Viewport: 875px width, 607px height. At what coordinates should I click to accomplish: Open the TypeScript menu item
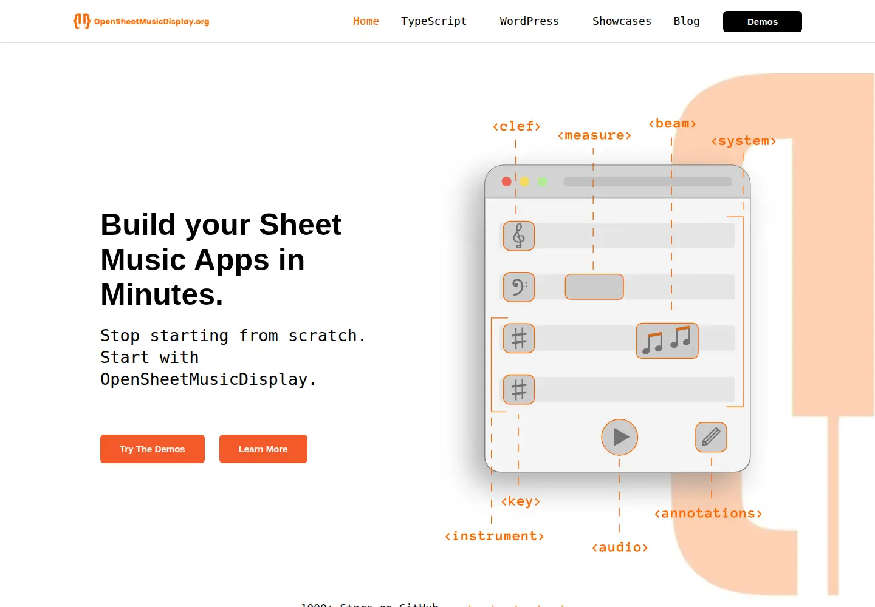click(x=434, y=21)
